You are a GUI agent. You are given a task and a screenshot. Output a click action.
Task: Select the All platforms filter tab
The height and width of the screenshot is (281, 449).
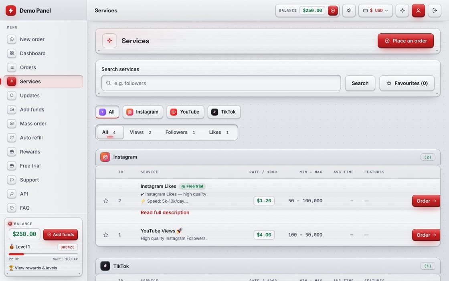pos(107,112)
